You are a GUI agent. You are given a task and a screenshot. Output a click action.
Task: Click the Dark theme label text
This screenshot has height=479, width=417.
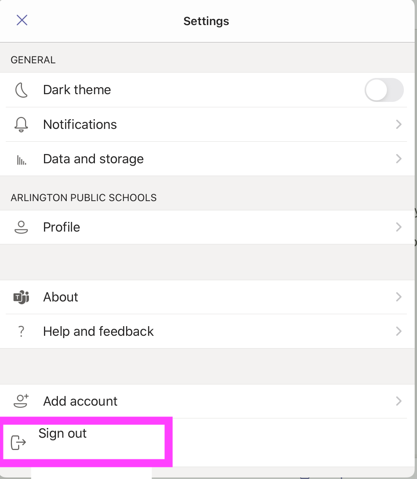click(77, 90)
